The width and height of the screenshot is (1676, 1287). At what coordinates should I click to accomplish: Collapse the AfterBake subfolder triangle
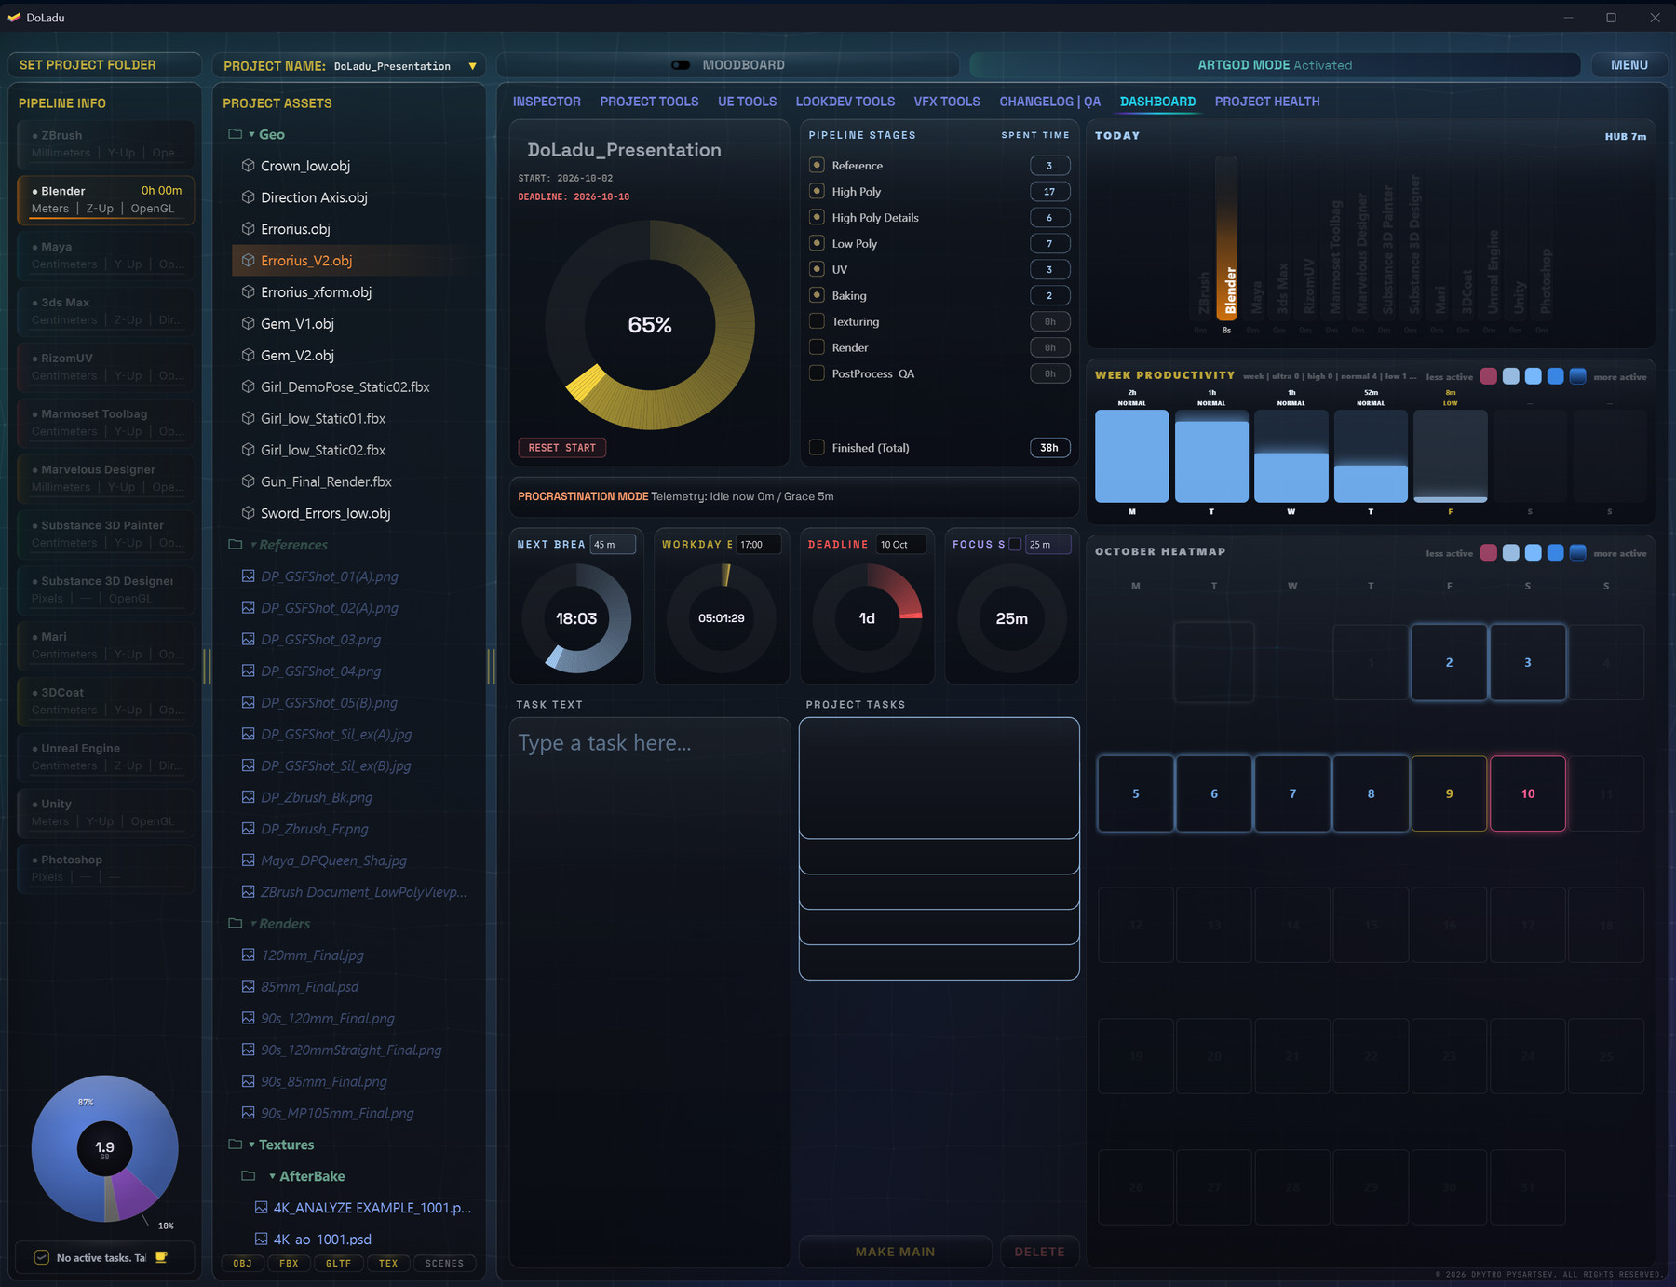(272, 1176)
